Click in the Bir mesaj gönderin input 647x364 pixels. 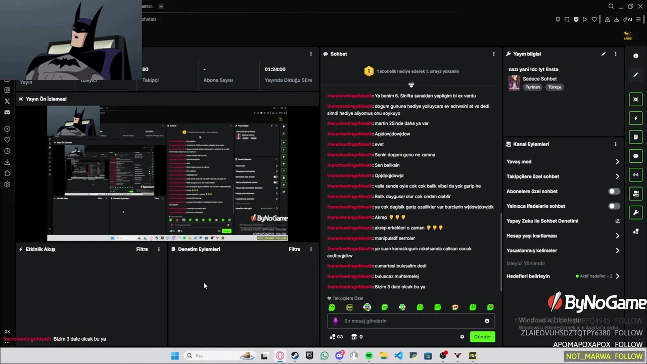tap(411, 321)
